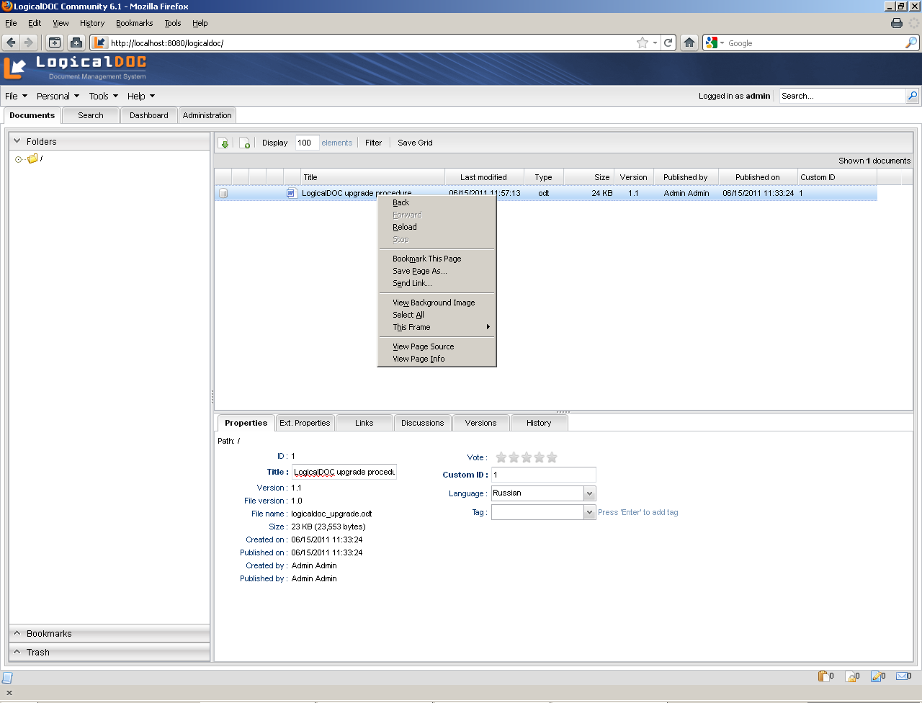The width and height of the screenshot is (922, 703).
Task: Open the application File dropdown menu
Action: pos(16,96)
